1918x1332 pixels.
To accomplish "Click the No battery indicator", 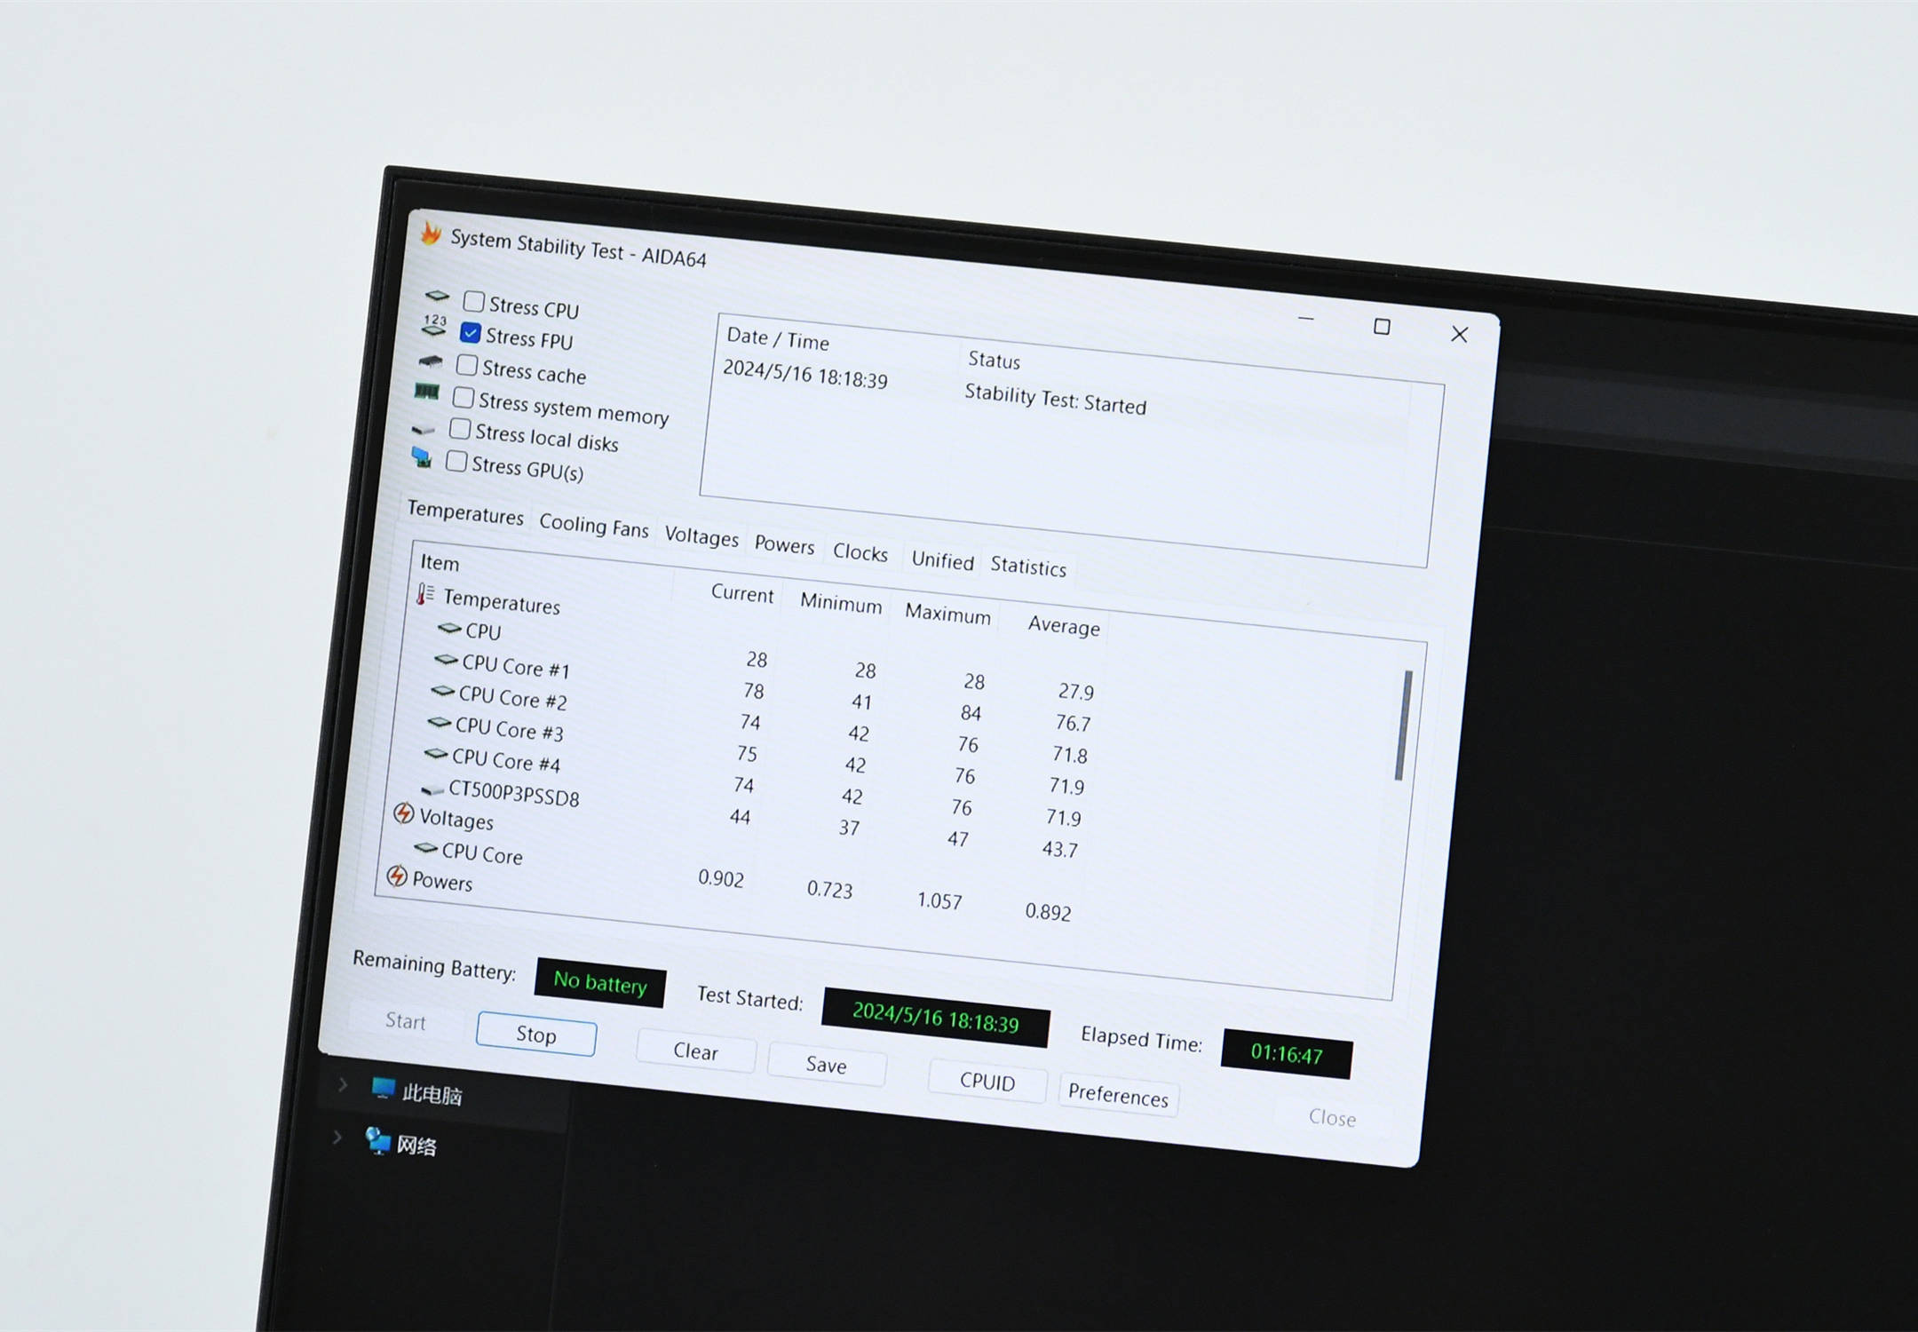I will pyautogui.click(x=600, y=982).
